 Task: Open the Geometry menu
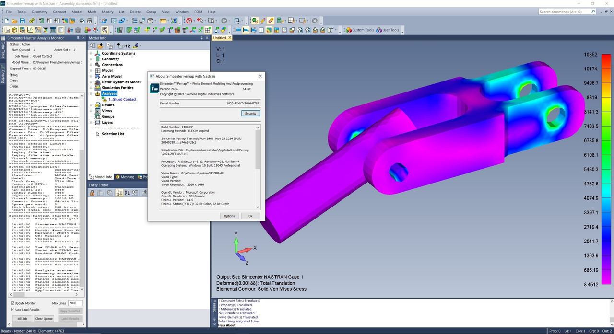click(39, 12)
